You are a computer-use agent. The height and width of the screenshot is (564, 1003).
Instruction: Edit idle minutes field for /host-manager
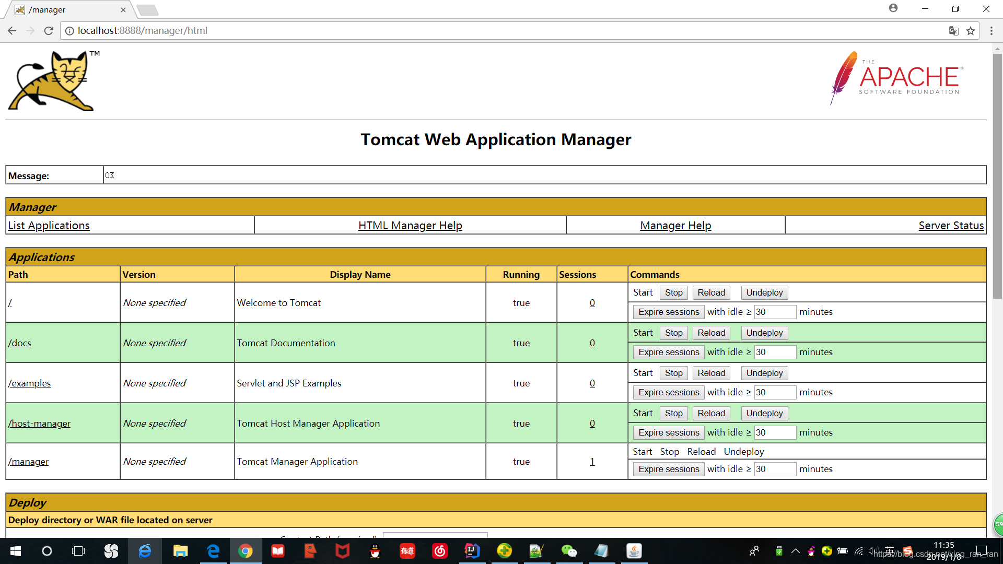(x=775, y=433)
